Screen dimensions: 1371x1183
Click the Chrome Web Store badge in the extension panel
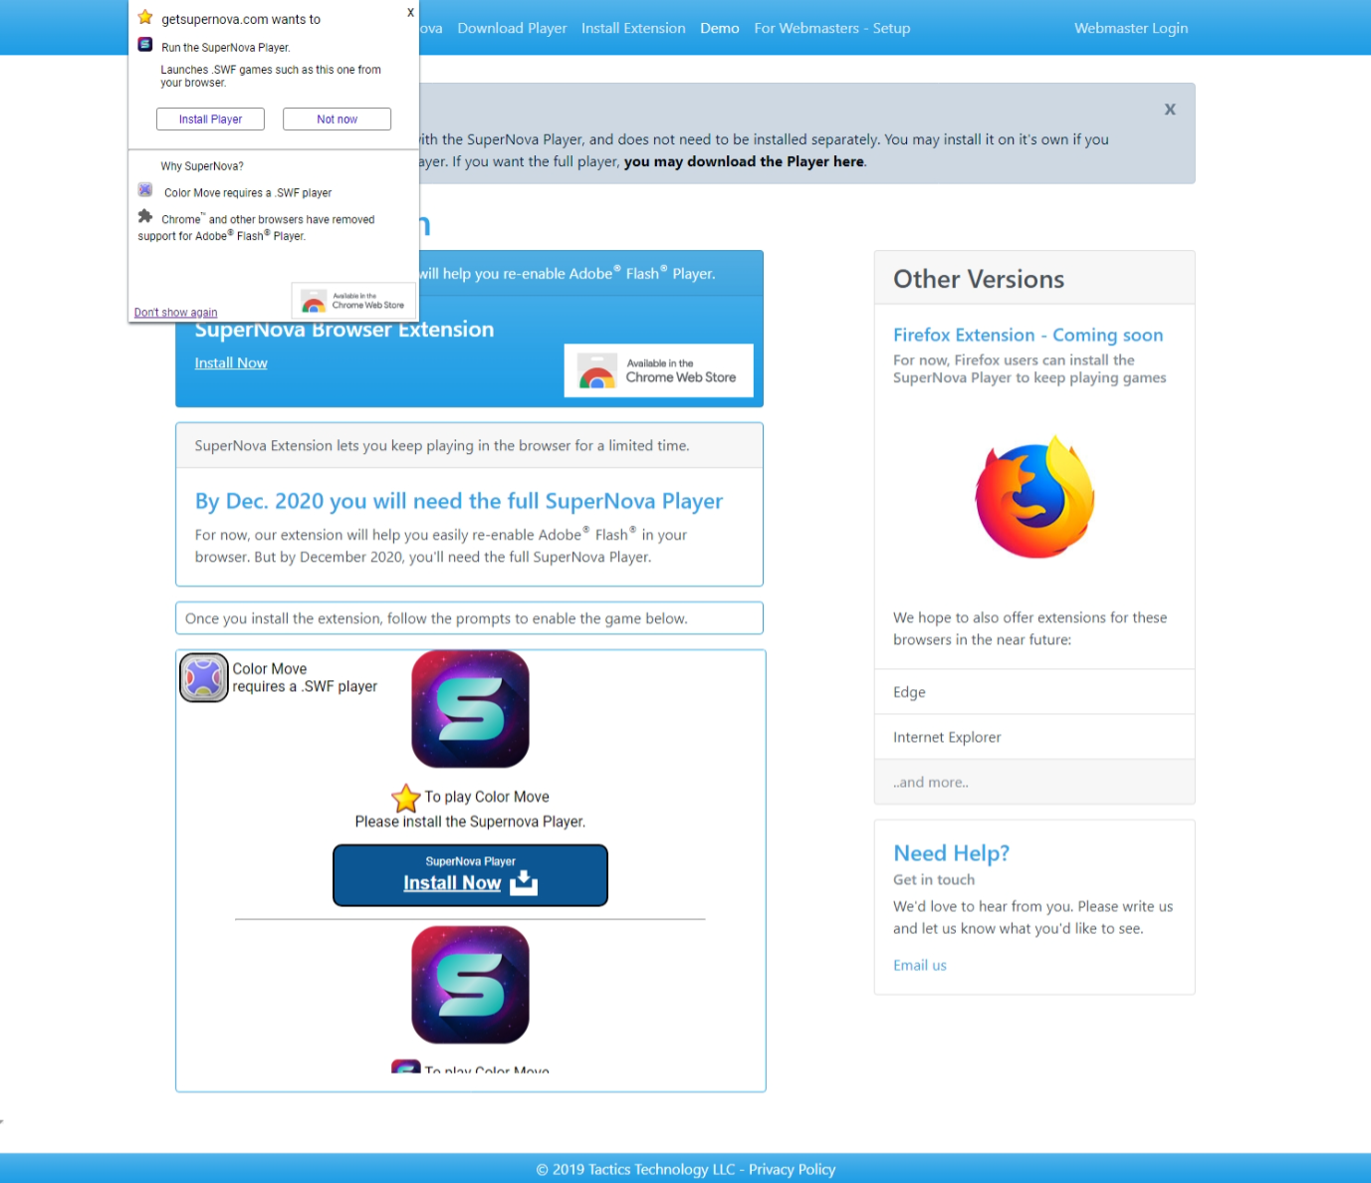click(x=659, y=370)
